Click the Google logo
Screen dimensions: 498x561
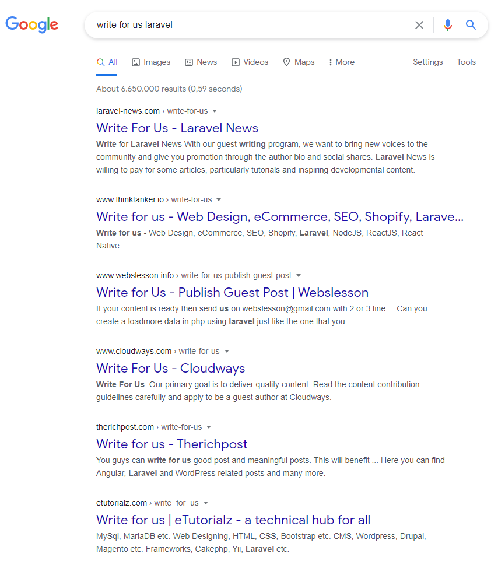(x=32, y=24)
